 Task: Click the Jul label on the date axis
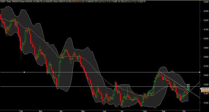[121, 111]
